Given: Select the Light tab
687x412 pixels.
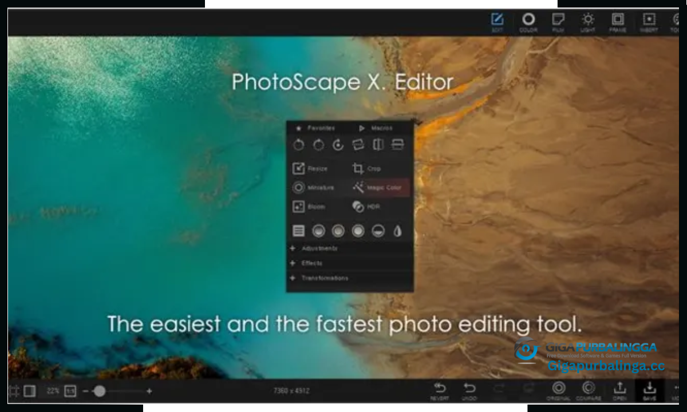Looking at the screenshot, I should point(588,22).
